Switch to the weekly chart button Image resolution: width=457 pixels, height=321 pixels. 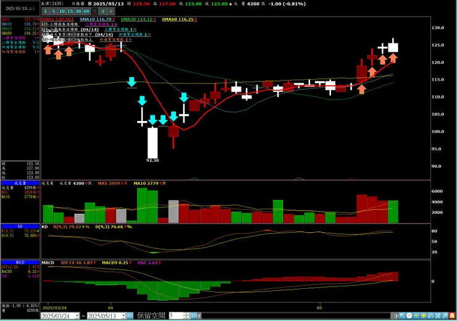click(x=103, y=11)
